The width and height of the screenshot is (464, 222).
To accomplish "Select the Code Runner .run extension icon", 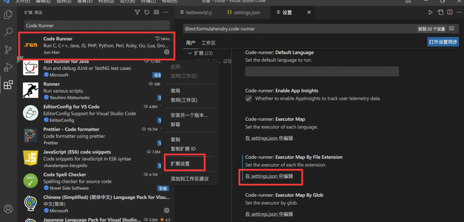I will tap(31, 45).
